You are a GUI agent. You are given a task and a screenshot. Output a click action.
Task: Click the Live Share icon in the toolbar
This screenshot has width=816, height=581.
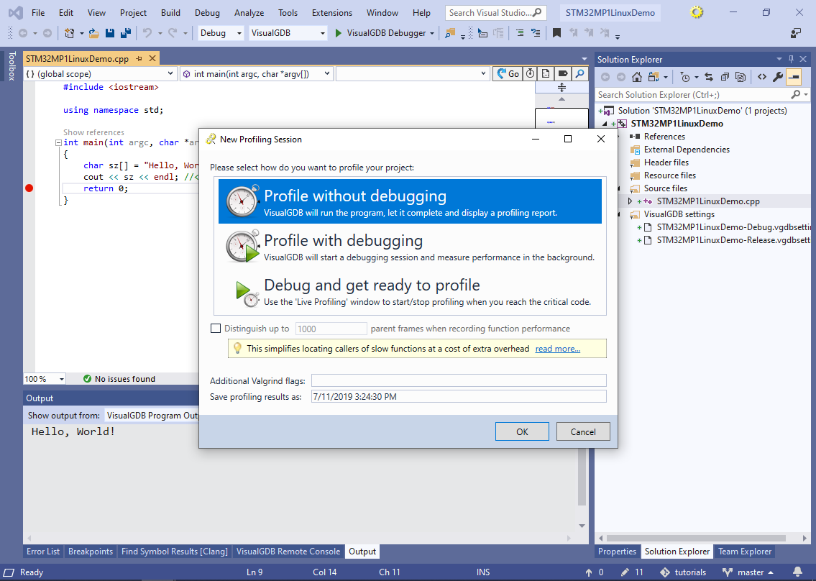(x=796, y=33)
